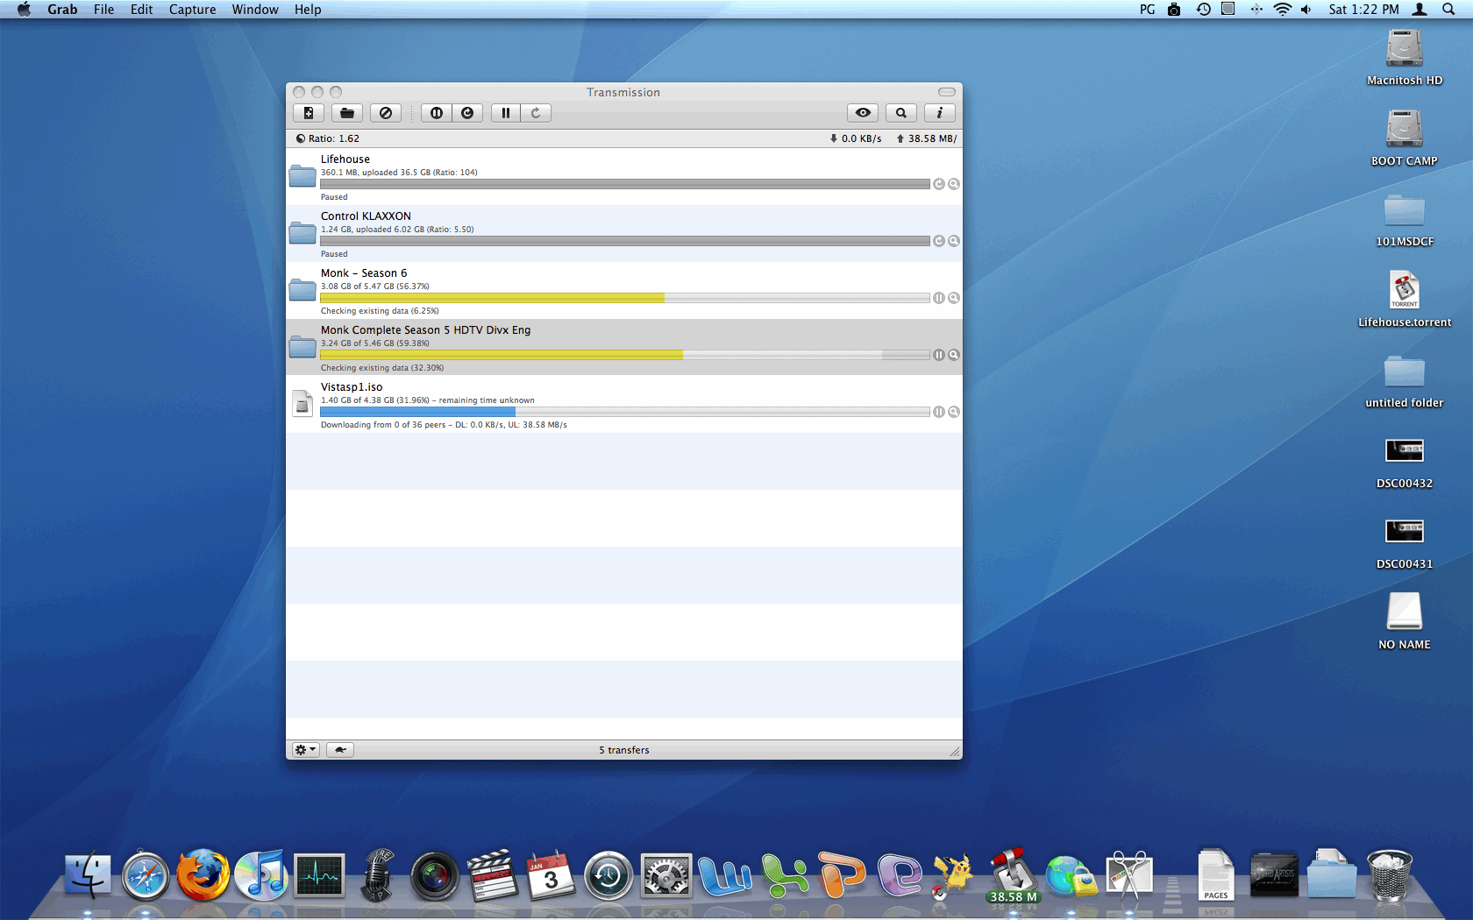1473x920 pixels.
Task: Click the clock showing Sat 1:22 PM
Action: point(1363,10)
